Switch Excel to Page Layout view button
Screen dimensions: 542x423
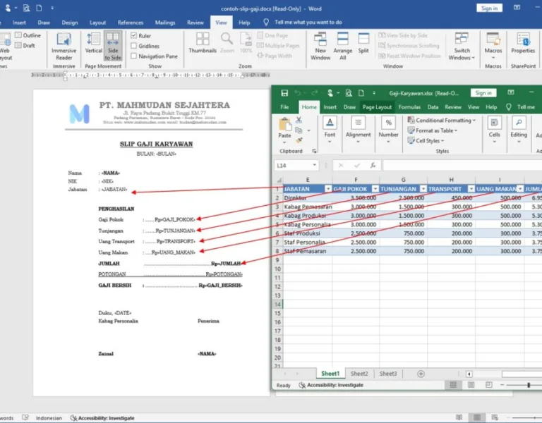pos(471,385)
